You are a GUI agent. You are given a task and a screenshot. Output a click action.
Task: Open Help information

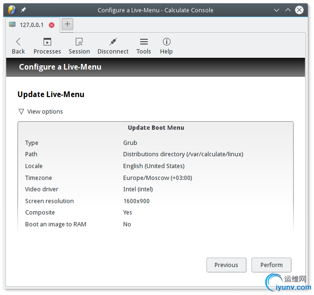point(166,46)
